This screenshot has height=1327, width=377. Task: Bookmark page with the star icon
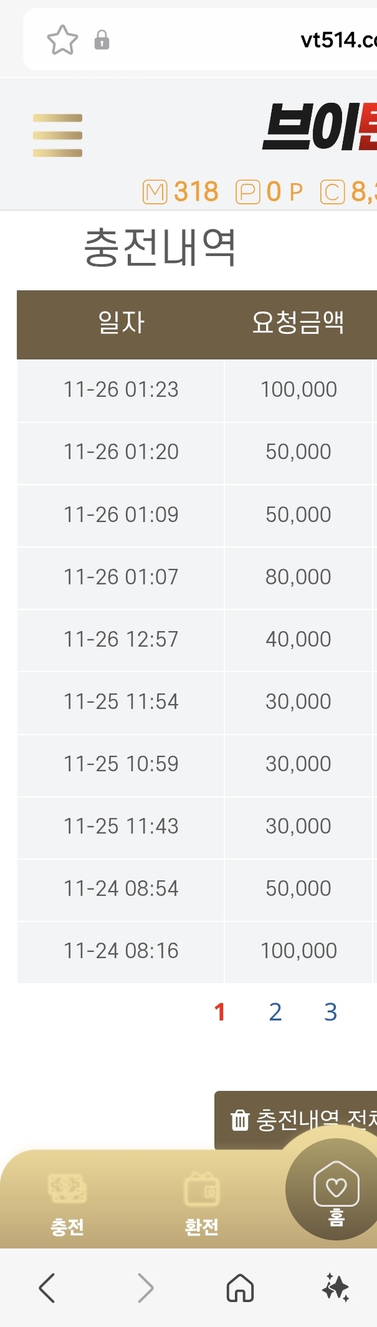pos(62,40)
